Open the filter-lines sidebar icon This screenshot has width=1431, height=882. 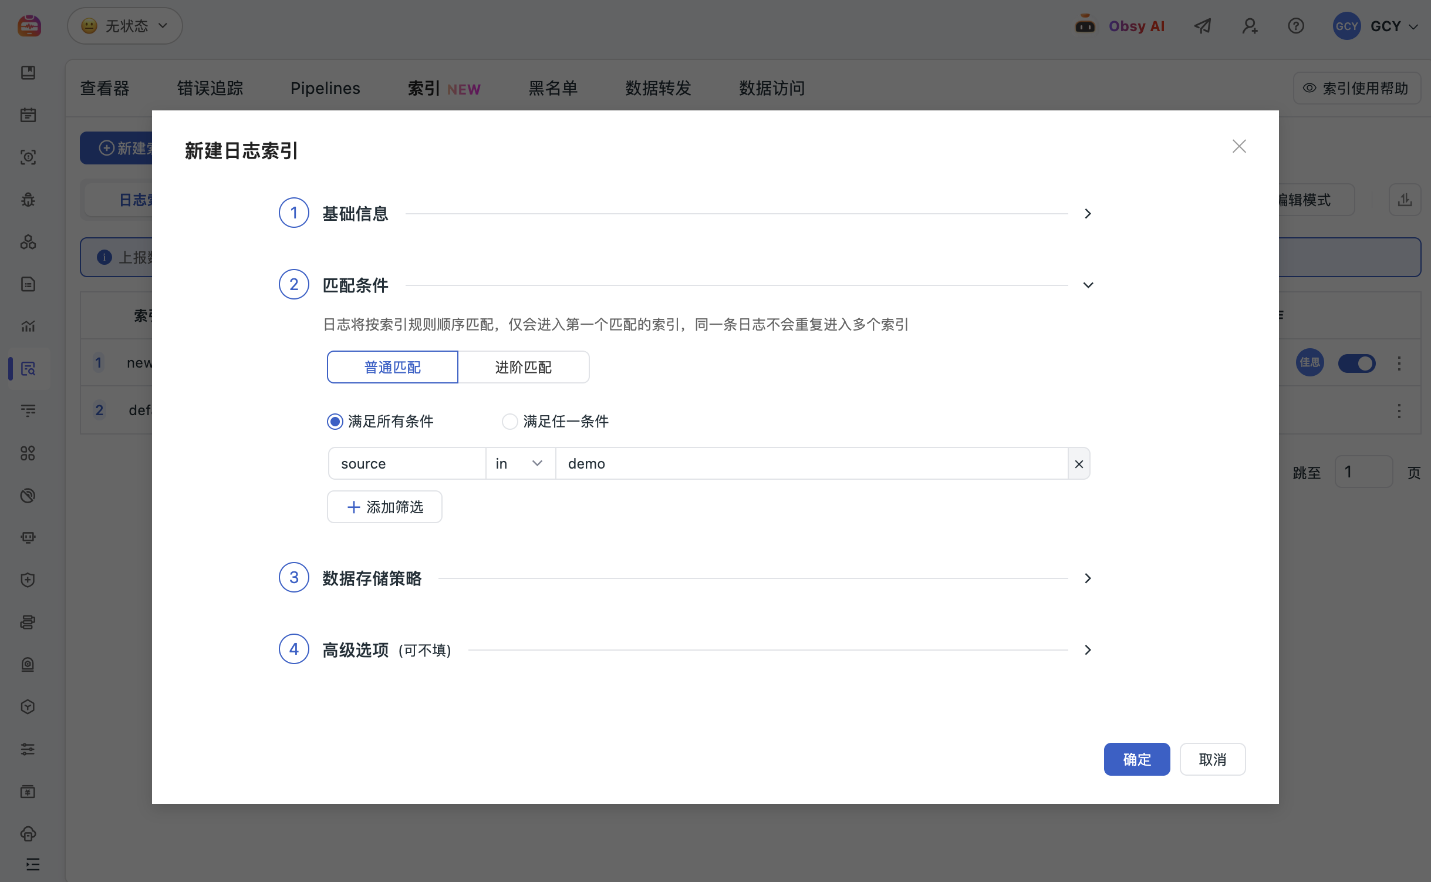coord(28,410)
